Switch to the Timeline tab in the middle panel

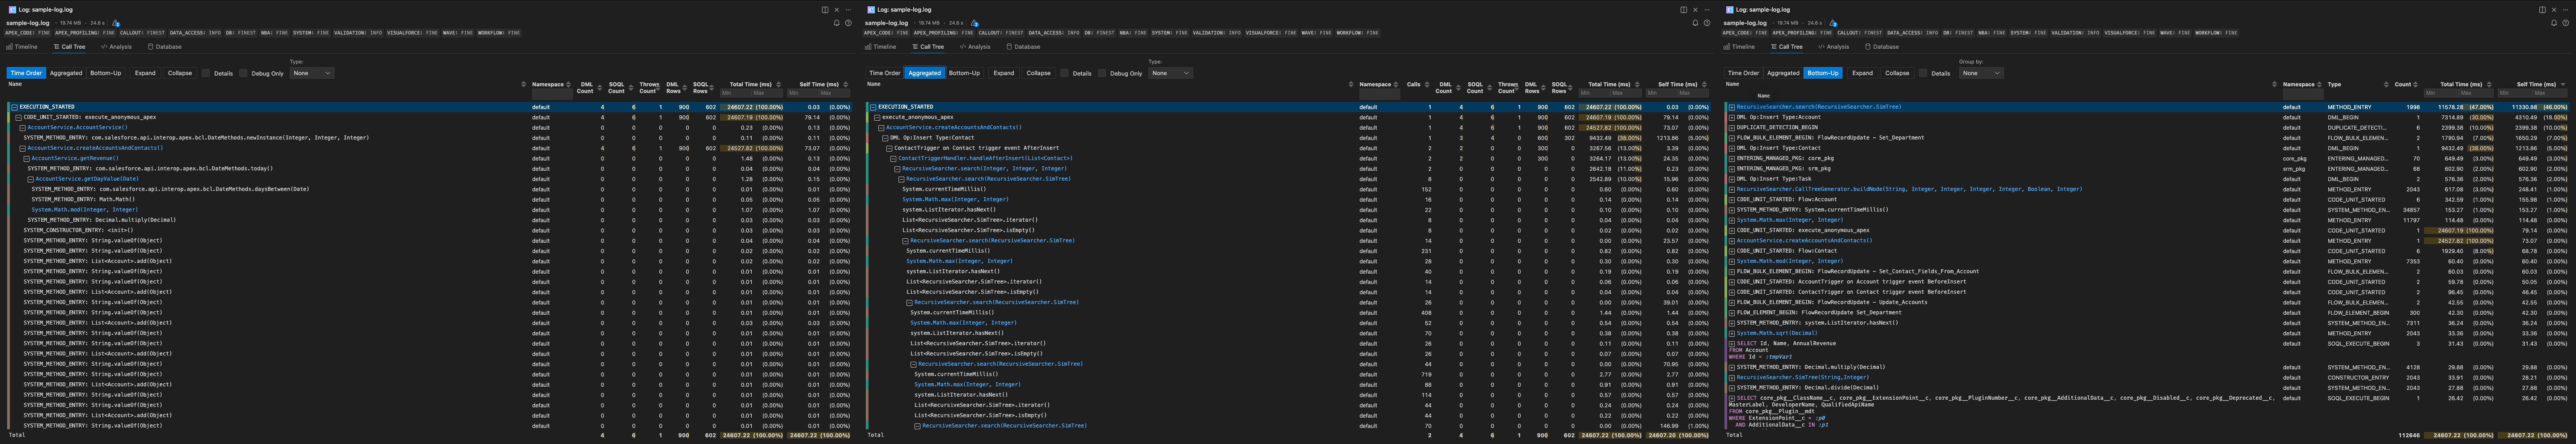coord(881,46)
